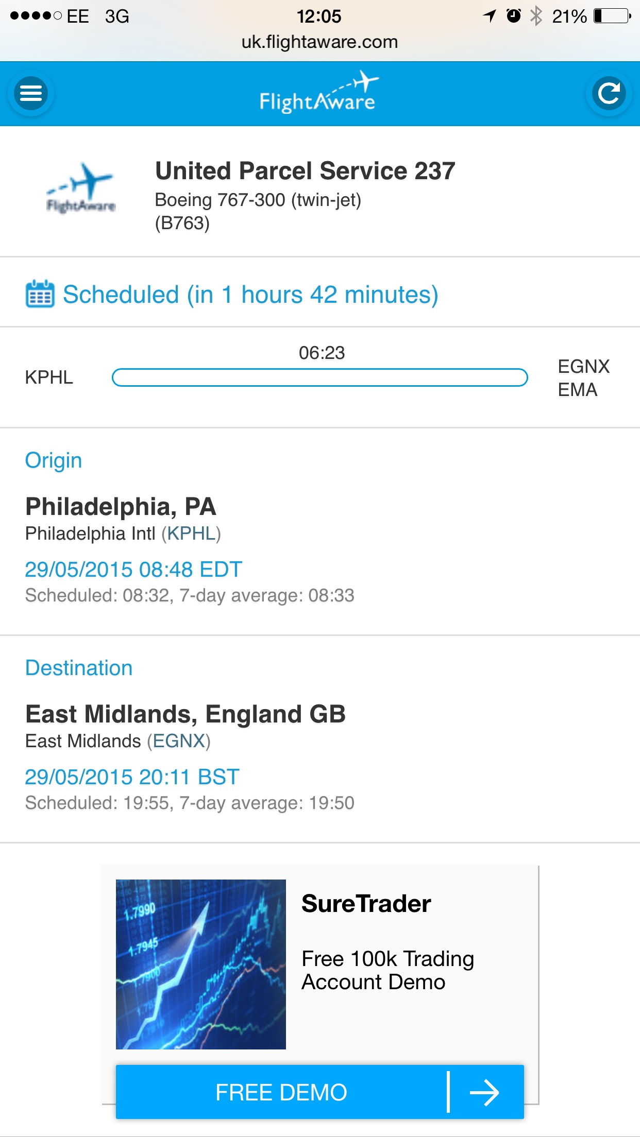The width and height of the screenshot is (640, 1137).
Task: Open the KPHL airport link under Origin
Action: [x=191, y=533]
